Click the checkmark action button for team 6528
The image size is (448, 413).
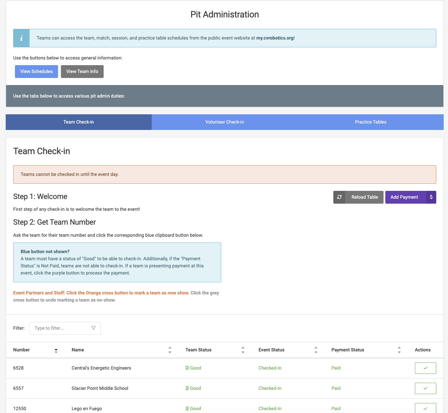(x=425, y=368)
